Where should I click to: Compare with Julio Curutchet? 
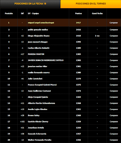(114, 79)
